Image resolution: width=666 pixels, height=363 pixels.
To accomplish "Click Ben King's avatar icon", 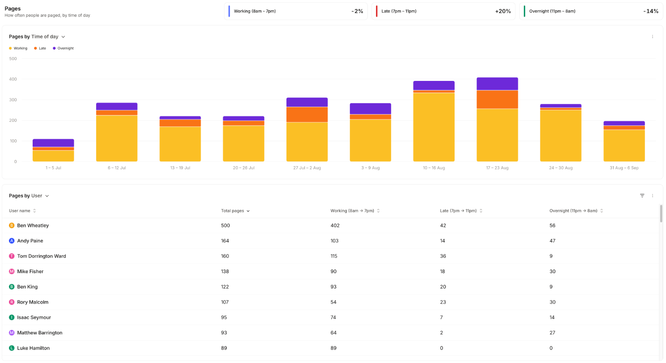I will click(x=12, y=287).
